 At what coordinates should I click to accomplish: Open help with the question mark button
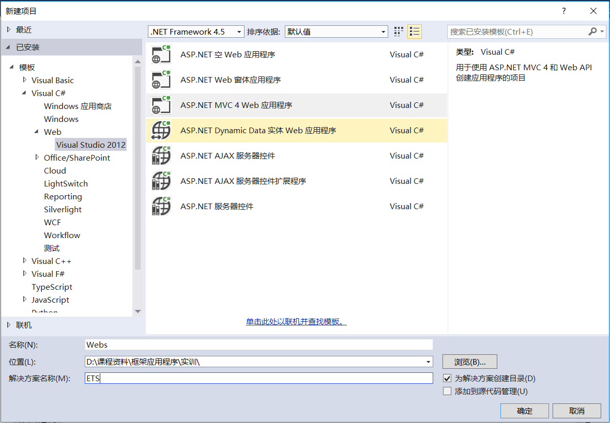coord(563,11)
